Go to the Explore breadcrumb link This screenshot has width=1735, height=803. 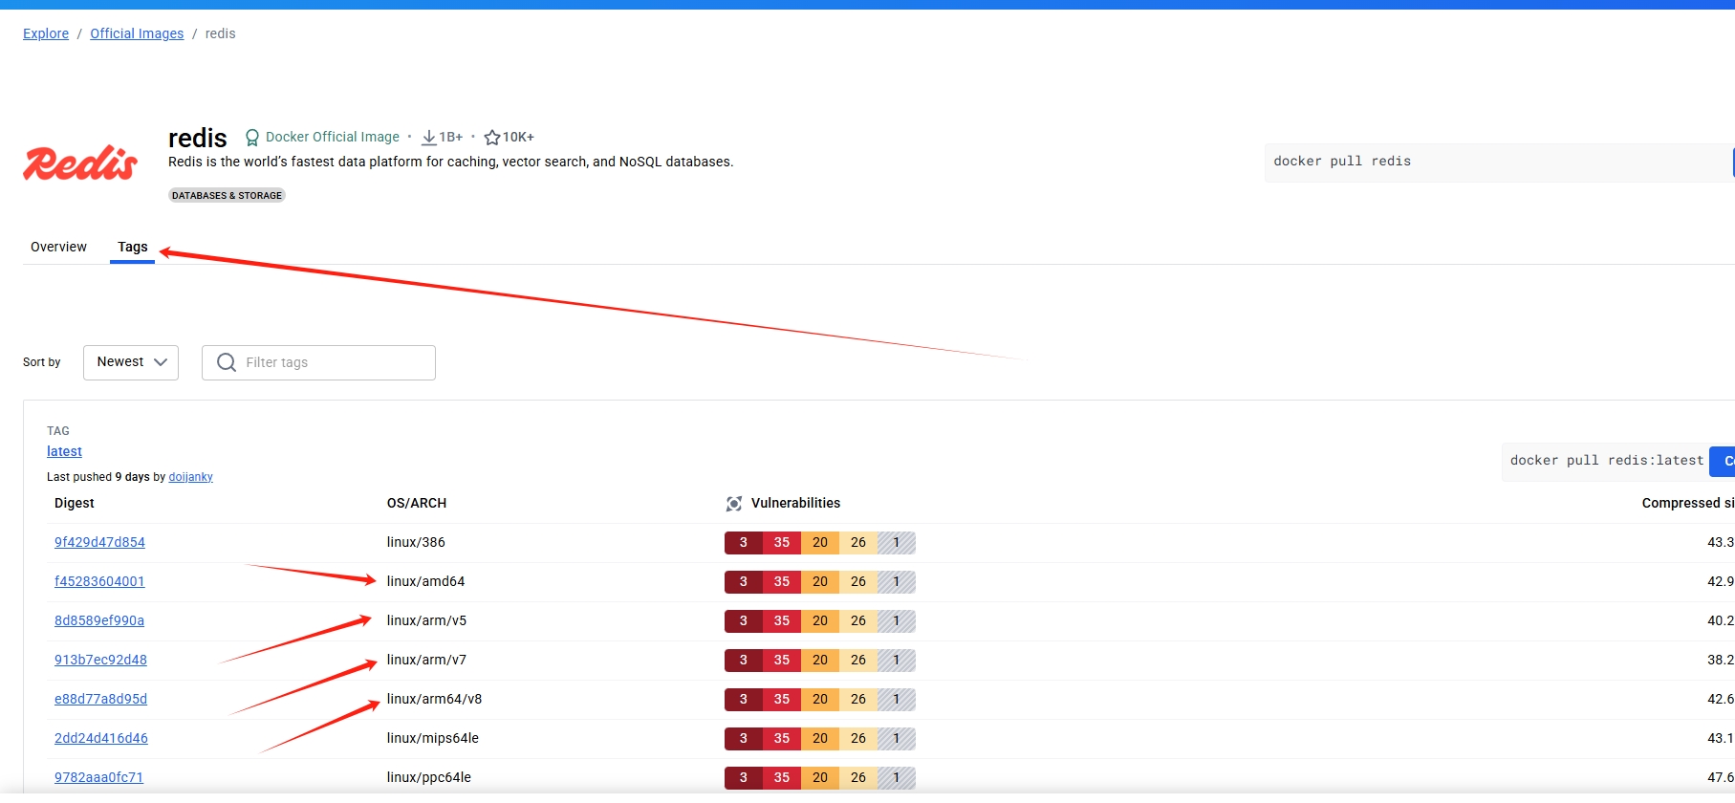pyautogui.click(x=46, y=33)
